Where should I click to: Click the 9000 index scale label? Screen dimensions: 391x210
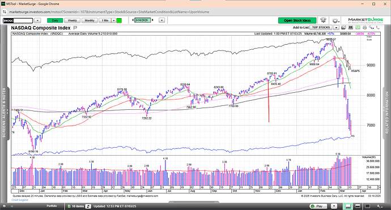371,65
